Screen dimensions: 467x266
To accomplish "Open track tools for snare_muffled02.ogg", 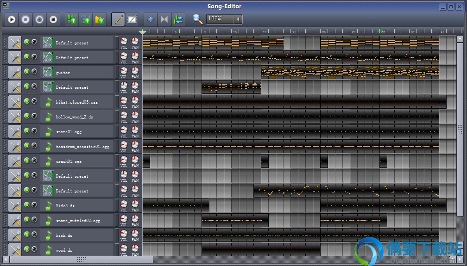I will tap(15, 221).
